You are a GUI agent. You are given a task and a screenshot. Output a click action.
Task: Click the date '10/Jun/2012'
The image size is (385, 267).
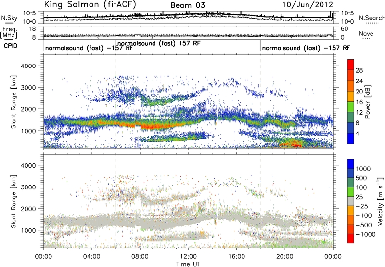308,5
